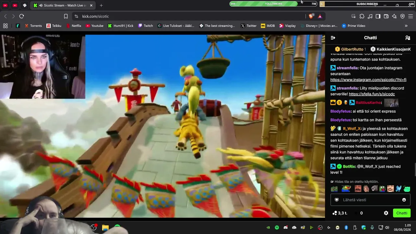This screenshot has height=234, width=416.
Task: Click the R_Wolf_X username in chat
Action: coord(352,128)
